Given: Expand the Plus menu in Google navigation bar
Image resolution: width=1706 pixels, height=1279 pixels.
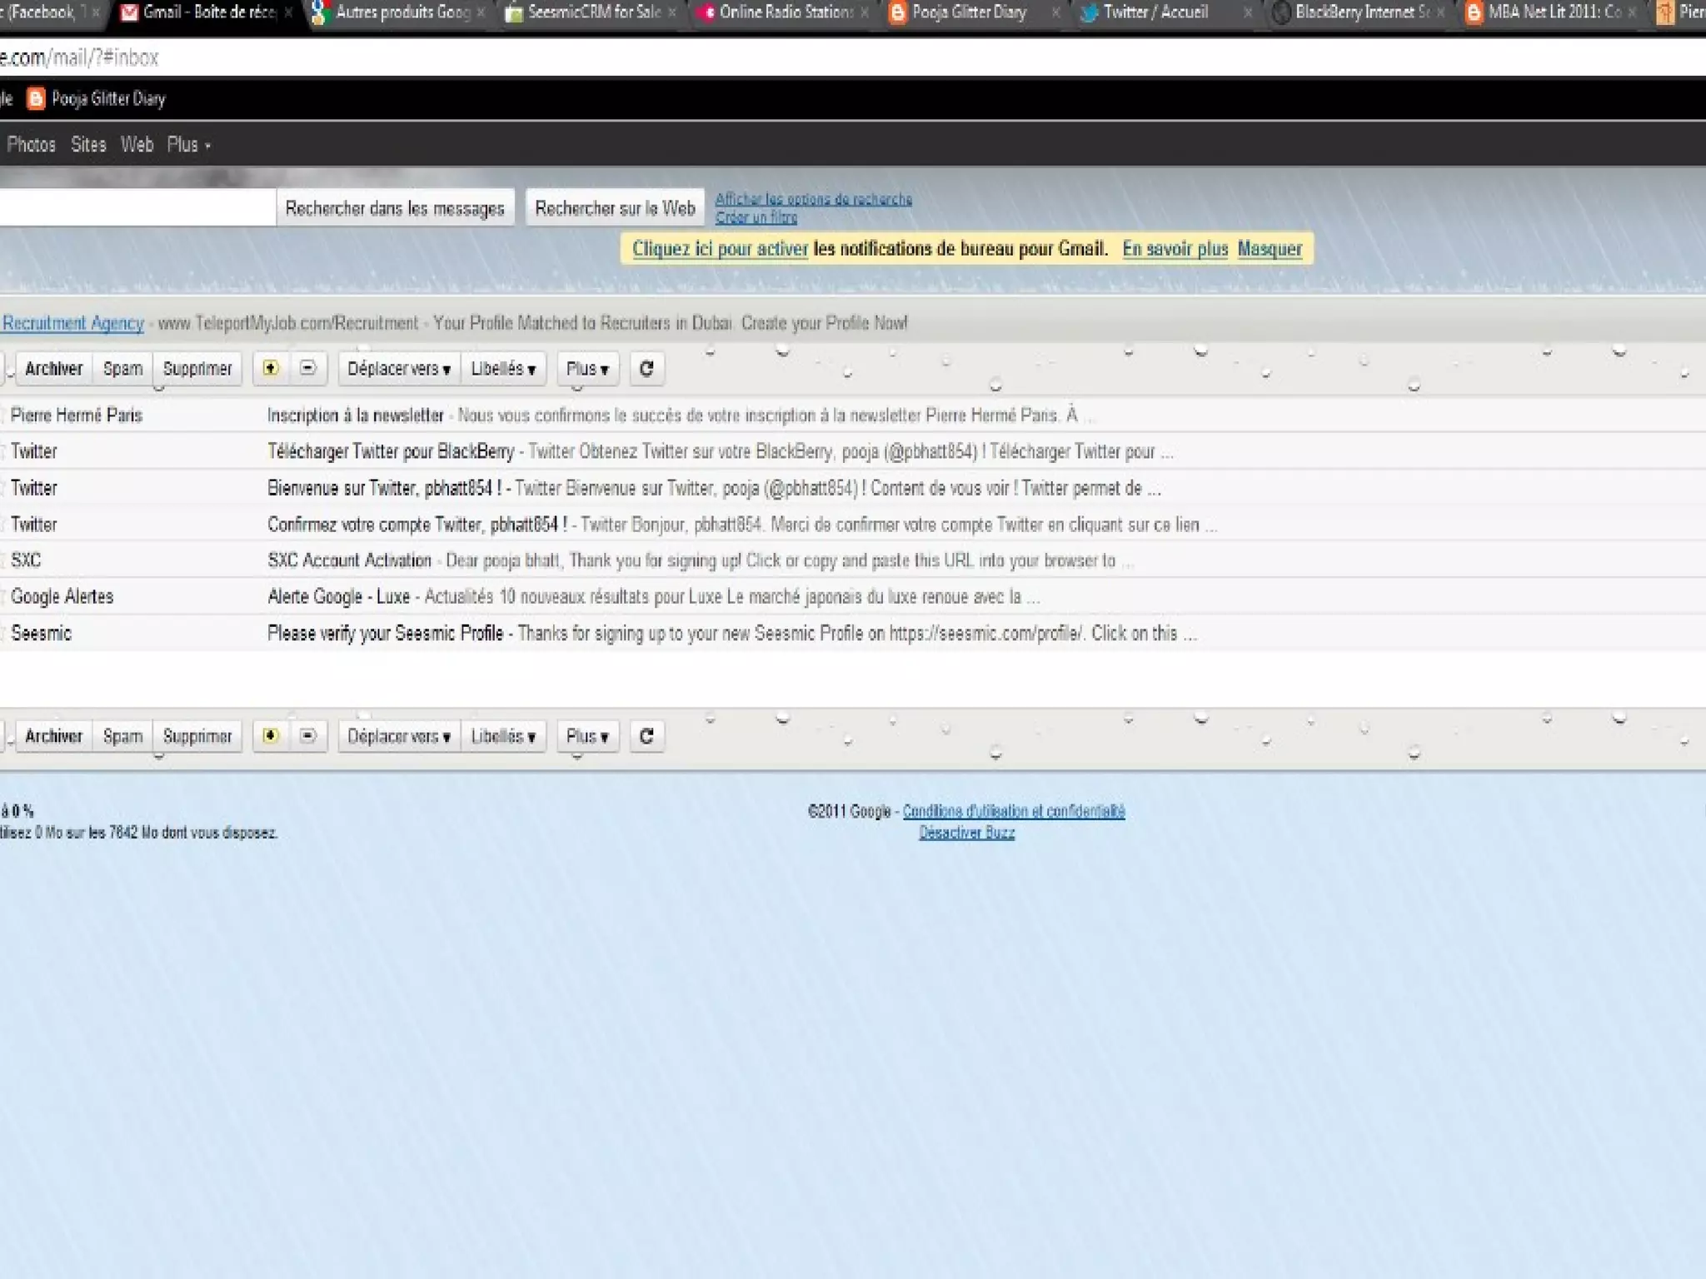Looking at the screenshot, I should [188, 145].
